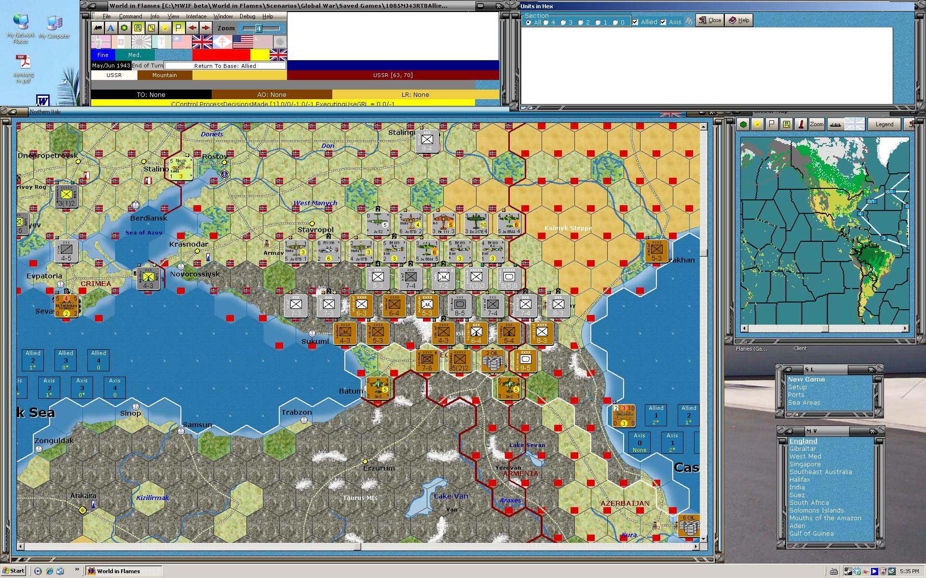Click the sun icon in Global Map toolbar

[758, 124]
